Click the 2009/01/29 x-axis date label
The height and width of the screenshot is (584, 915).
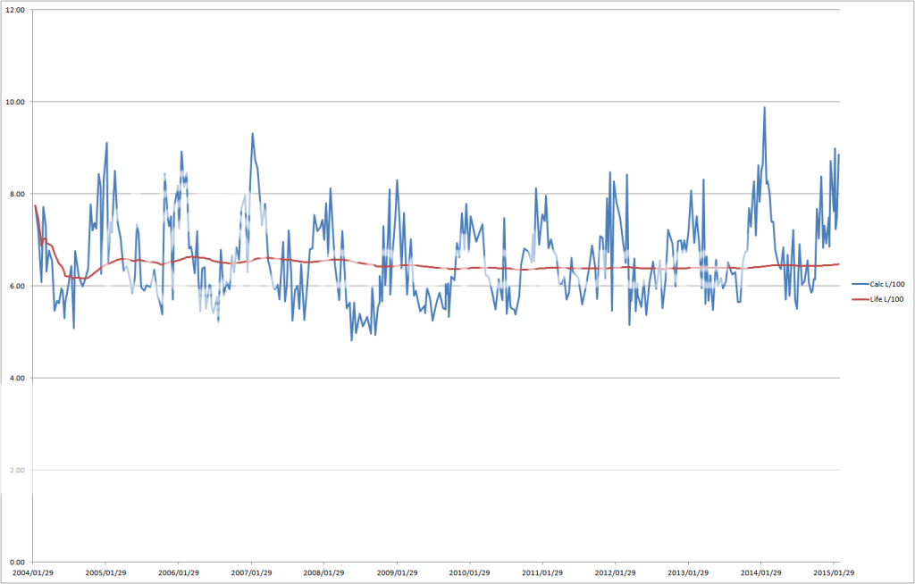tap(397, 573)
